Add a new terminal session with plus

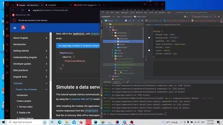[124, 82]
